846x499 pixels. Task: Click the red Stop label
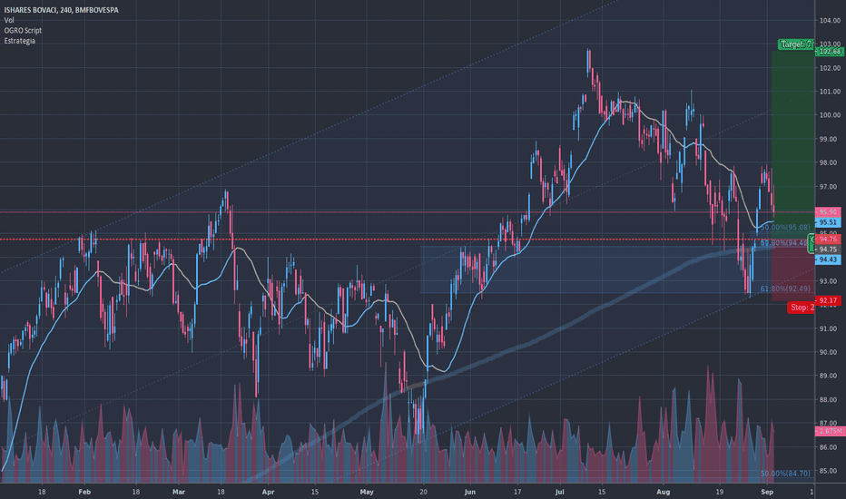coord(802,308)
